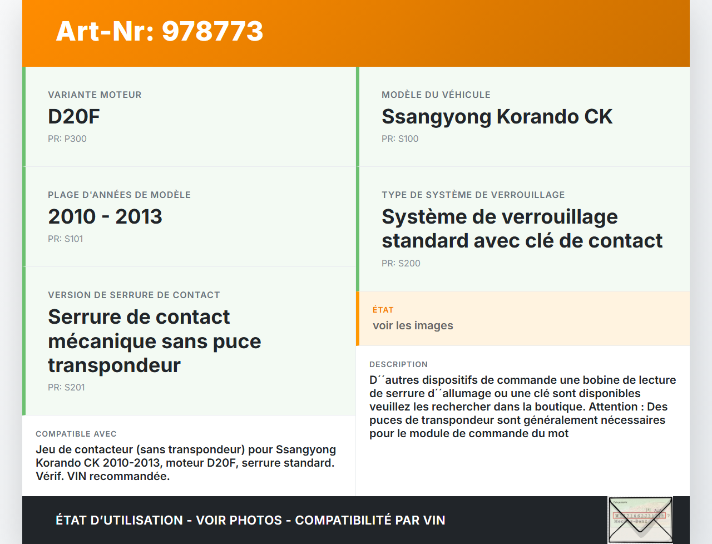The image size is (712, 544).
Task: Select the value "Ssangyong Korando CK"
Action: coord(497,116)
